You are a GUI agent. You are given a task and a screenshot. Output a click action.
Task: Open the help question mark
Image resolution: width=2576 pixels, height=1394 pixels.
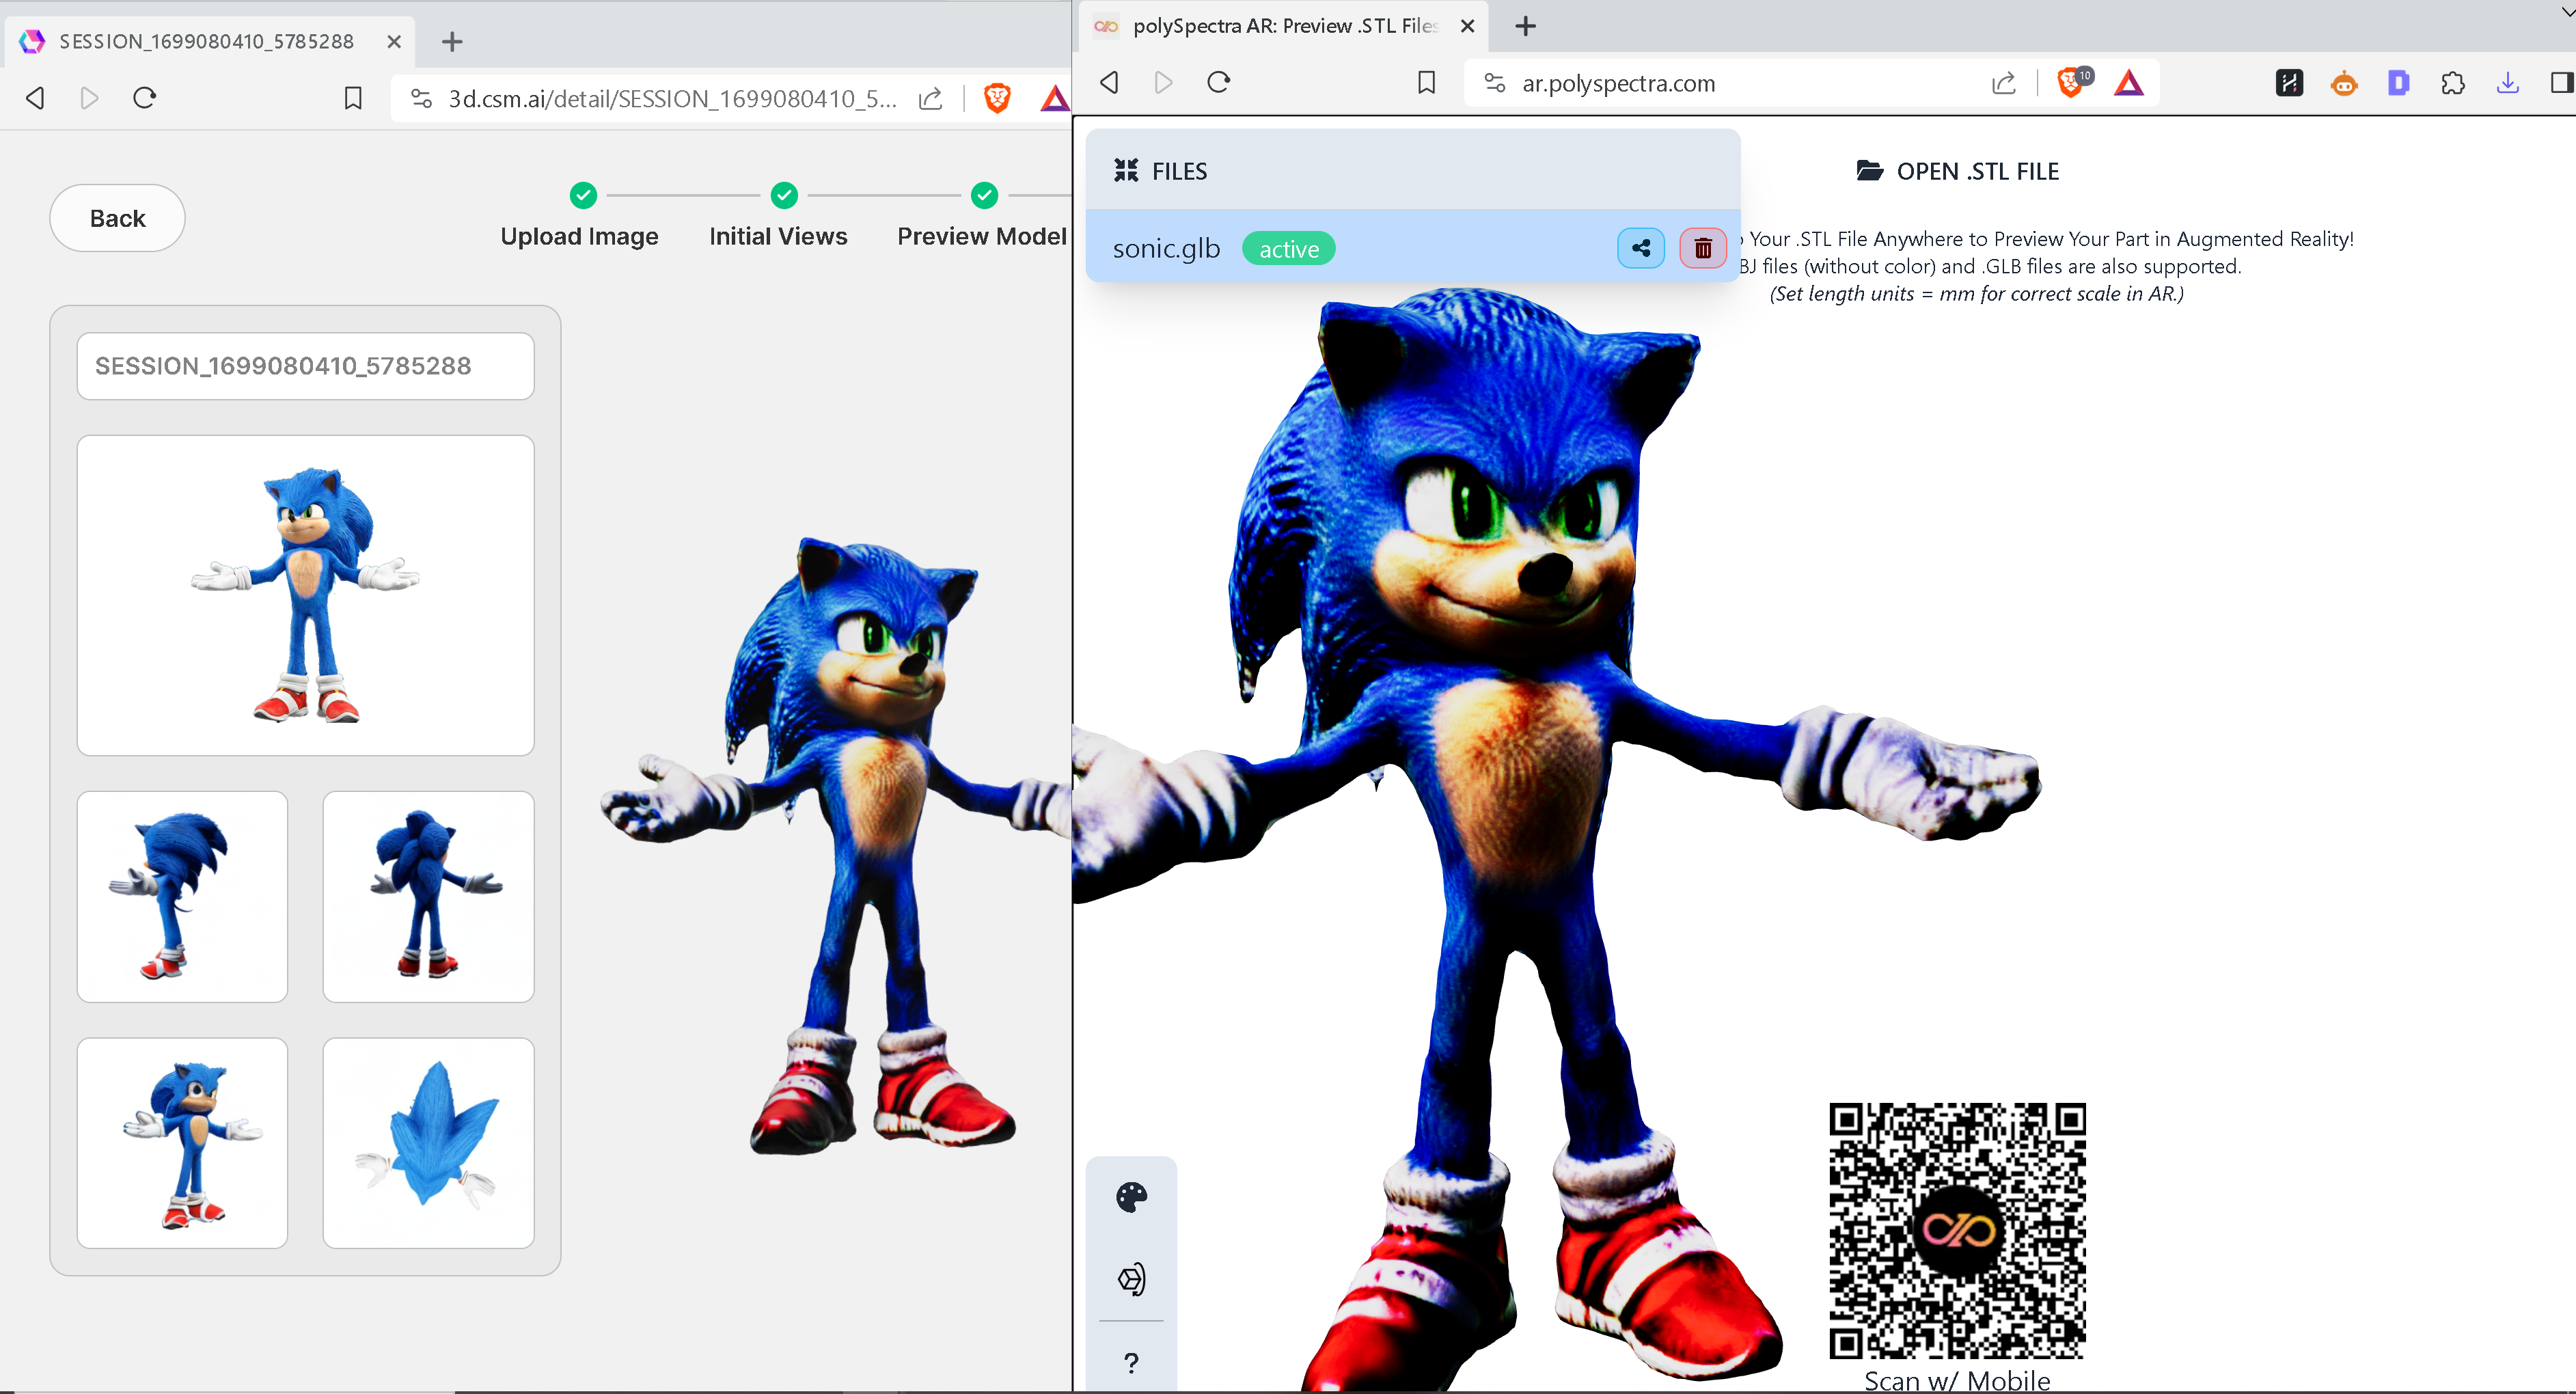point(1131,1362)
